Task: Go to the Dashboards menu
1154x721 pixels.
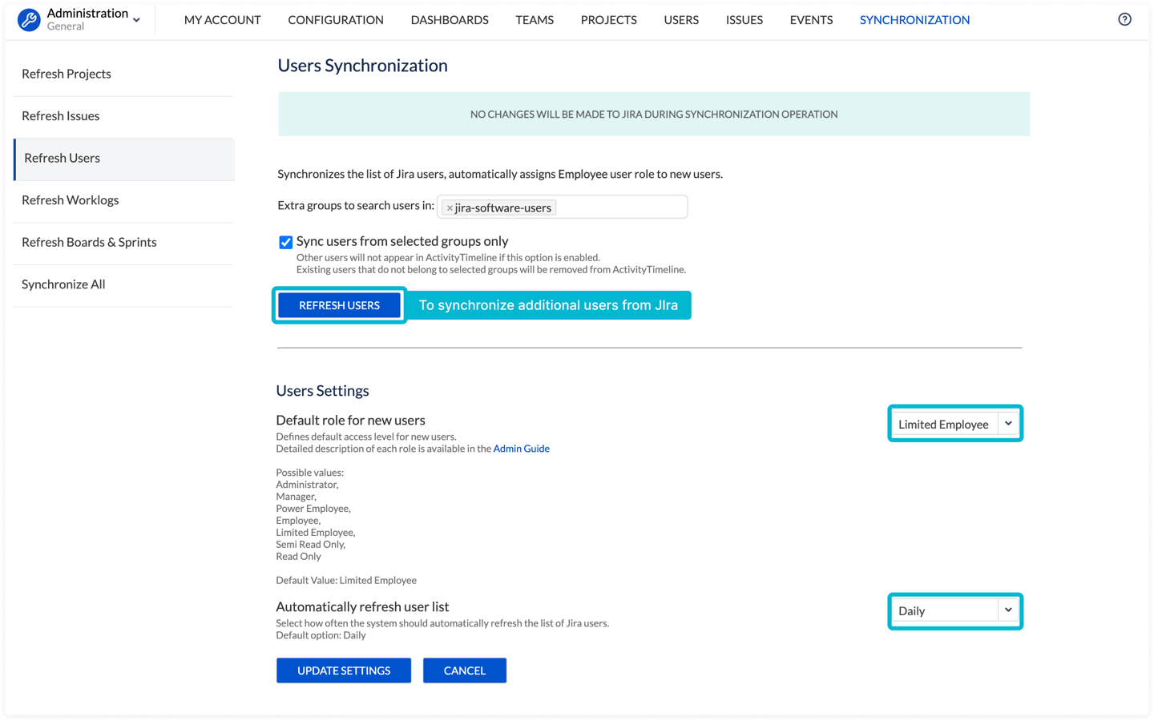Action: click(449, 20)
